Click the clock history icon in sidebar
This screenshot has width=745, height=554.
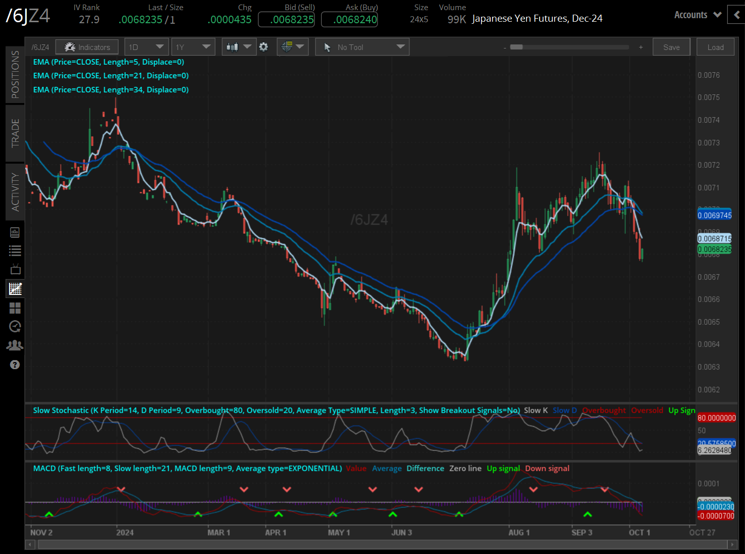click(x=15, y=327)
